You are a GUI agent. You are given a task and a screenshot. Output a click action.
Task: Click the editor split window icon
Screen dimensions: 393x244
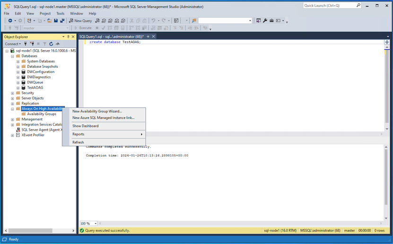pos(387,42)
